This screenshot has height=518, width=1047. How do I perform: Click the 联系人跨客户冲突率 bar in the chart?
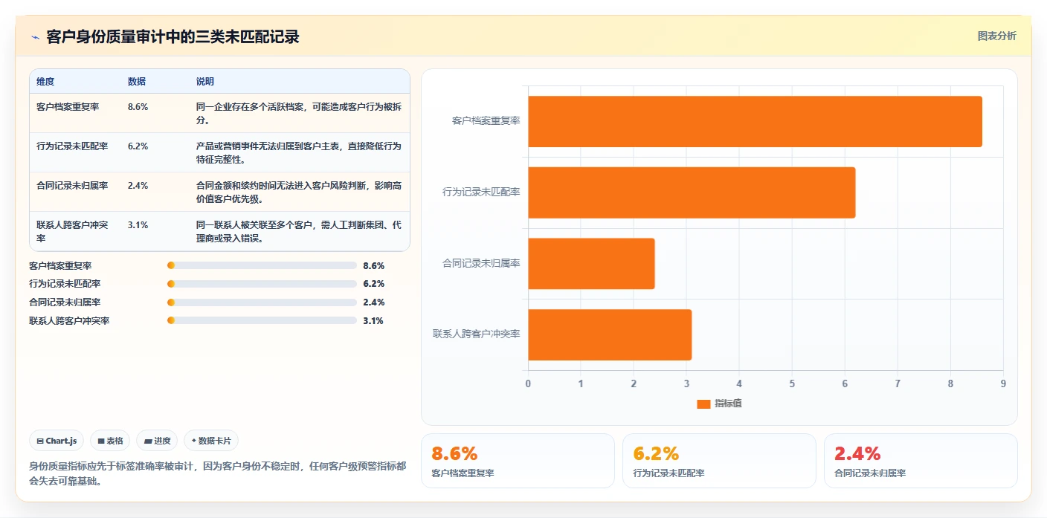point(610,334)
